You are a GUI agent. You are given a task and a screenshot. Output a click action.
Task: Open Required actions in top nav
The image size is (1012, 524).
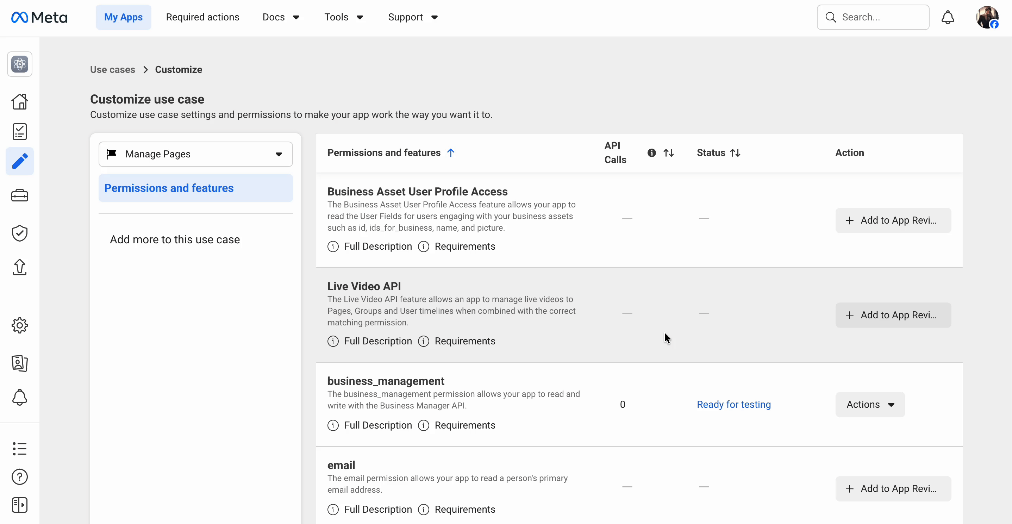click(203, 17)
